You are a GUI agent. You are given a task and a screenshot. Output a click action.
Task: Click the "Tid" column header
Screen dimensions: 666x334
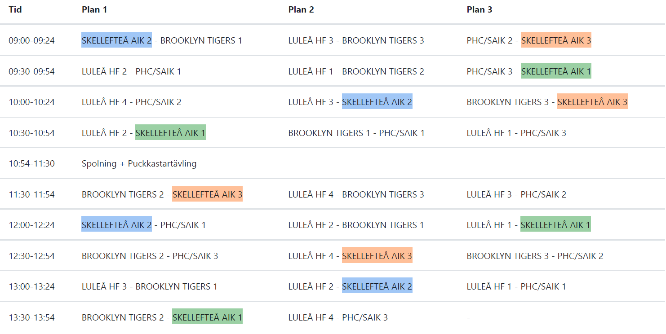coord(15,9)
